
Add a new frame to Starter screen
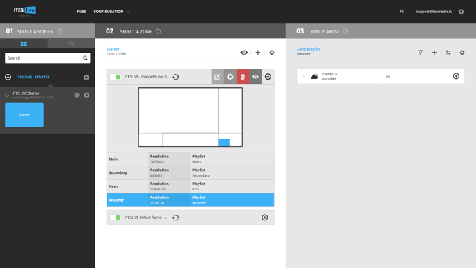pos(258,53)
